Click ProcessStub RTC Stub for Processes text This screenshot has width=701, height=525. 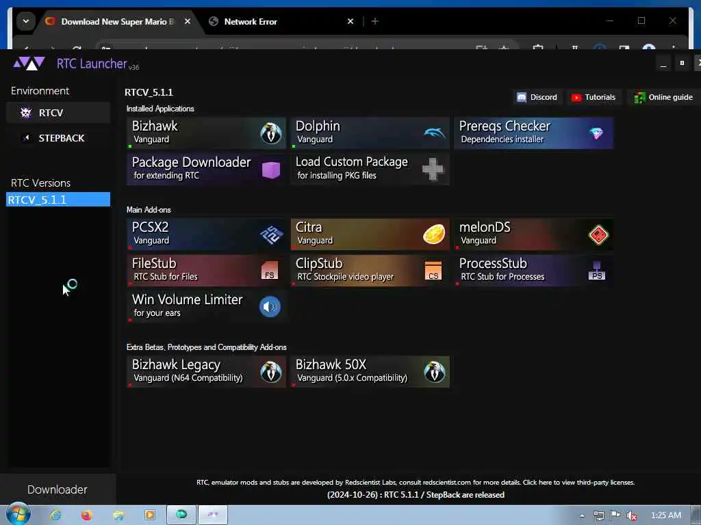click(502, 277)
